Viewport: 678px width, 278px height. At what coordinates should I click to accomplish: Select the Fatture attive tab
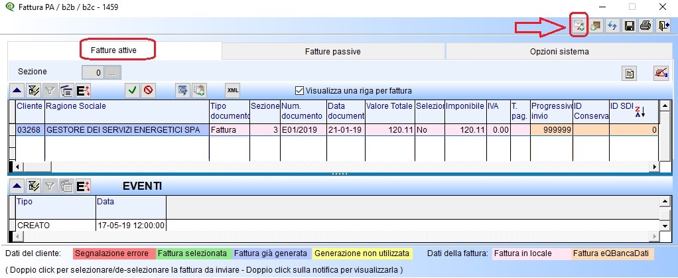coord(117,50)
